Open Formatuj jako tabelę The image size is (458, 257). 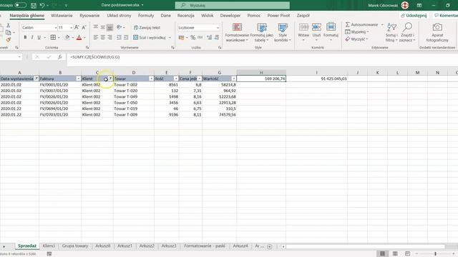click(262, 33)
